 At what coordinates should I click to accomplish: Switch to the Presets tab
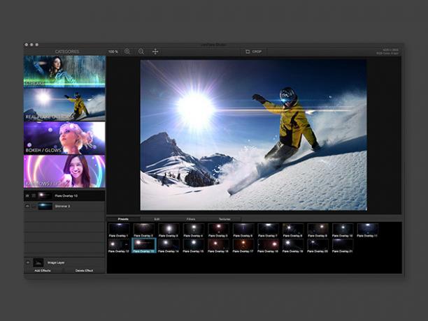[x=123, y=219]
